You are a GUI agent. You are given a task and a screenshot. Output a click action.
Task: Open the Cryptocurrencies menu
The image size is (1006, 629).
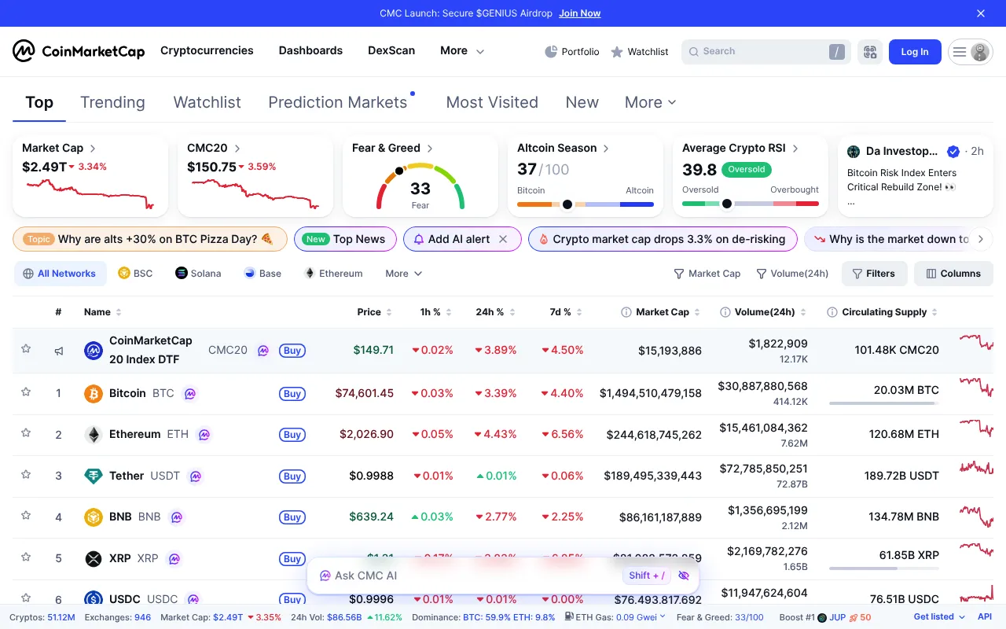tap(207, 50)
